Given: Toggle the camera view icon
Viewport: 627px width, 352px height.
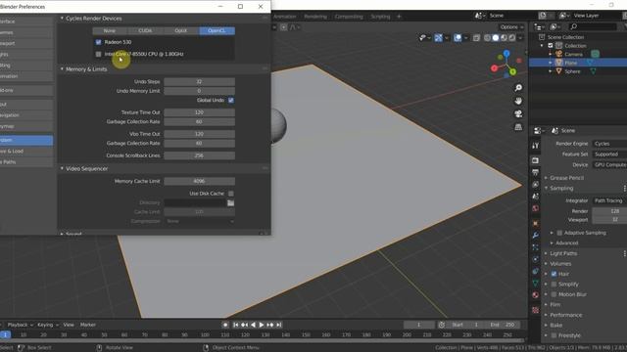Looking at the screenshot, I should (518, 113).
